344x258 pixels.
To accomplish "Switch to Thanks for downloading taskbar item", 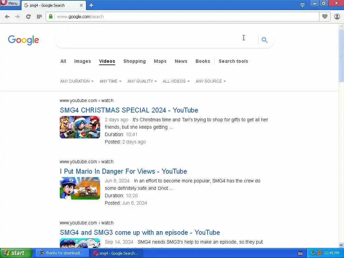I will pyautogui.click(x=62, y=253).
